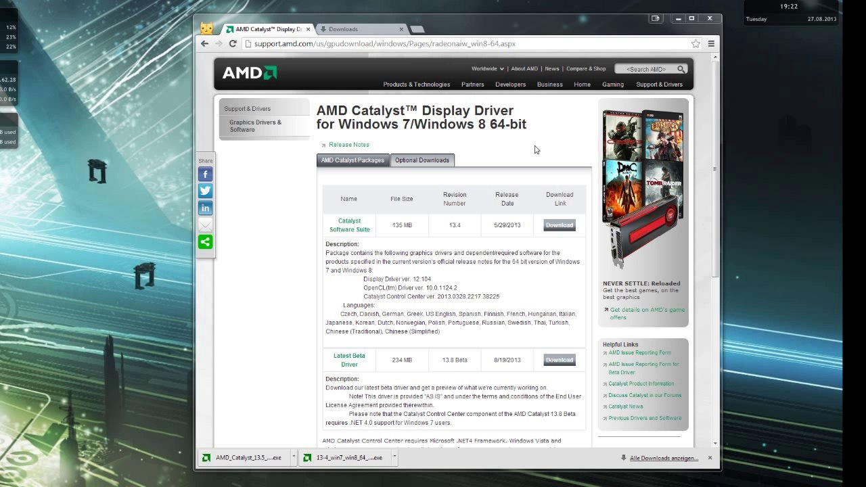Screen dimensions: 866x487
Task: Open Catalyst News link
Action: (x=626, y=407)
